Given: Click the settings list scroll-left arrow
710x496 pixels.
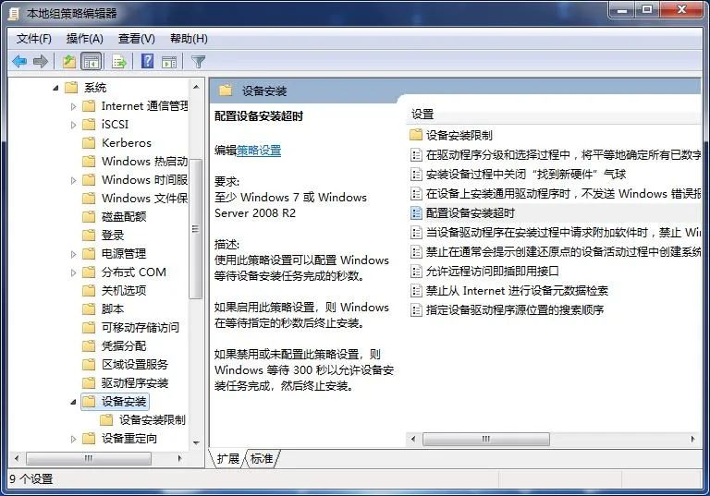Looking at the screenshot, I should point(413,439).
